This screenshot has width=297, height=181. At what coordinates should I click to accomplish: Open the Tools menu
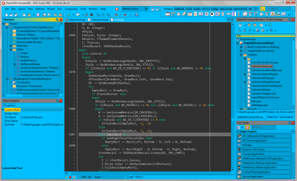83,9
